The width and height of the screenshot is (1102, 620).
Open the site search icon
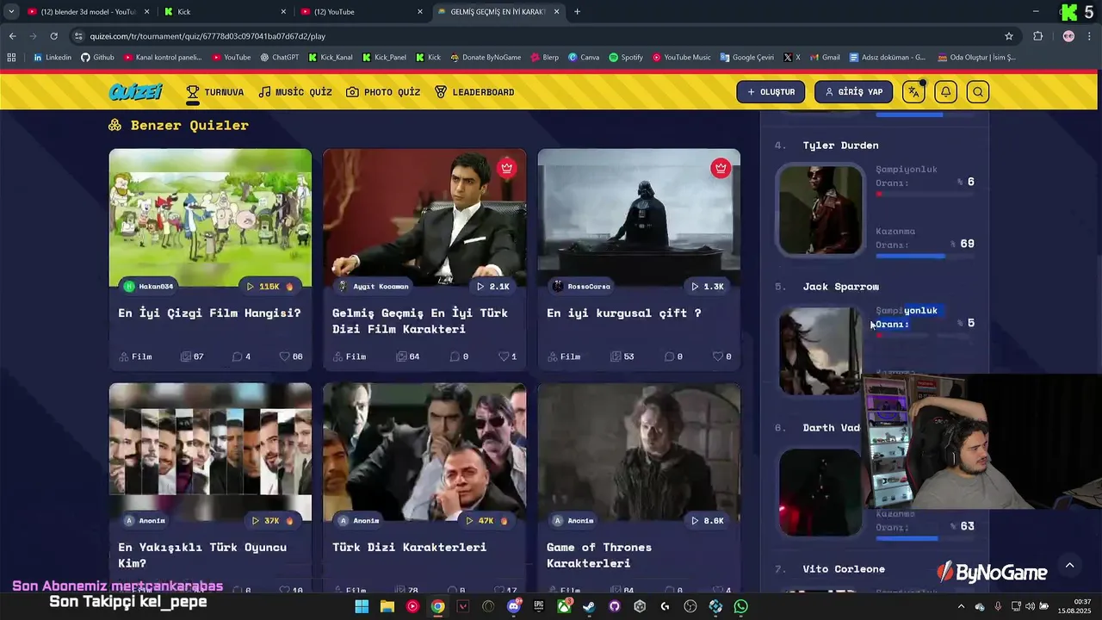(978, 92)
